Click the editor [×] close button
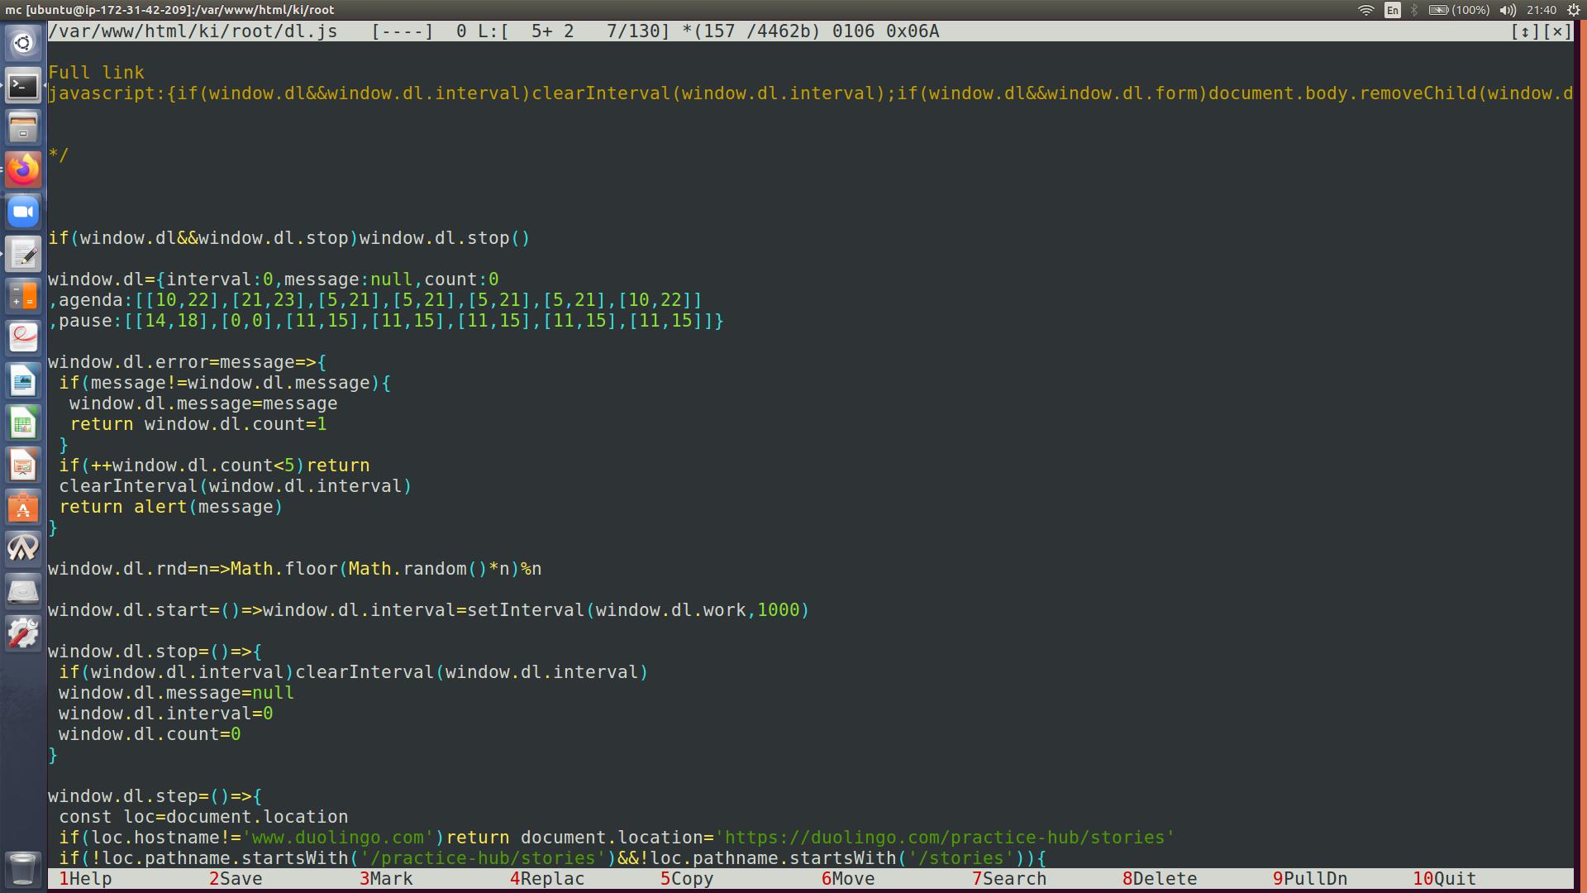This screenshot has width=1587, height=893. point(1557,31)
